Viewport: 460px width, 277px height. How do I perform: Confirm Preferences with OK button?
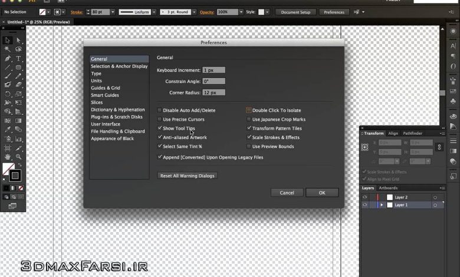[x=322, y=193]
